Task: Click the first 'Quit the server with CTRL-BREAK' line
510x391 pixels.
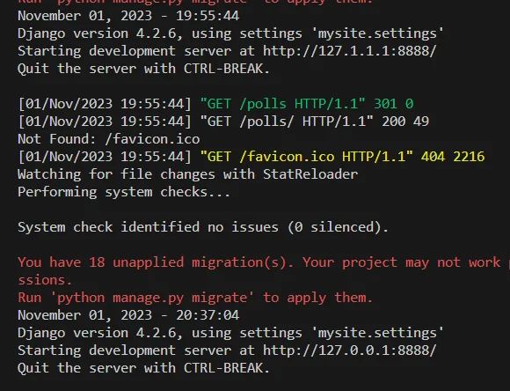Action: [143, 69]
